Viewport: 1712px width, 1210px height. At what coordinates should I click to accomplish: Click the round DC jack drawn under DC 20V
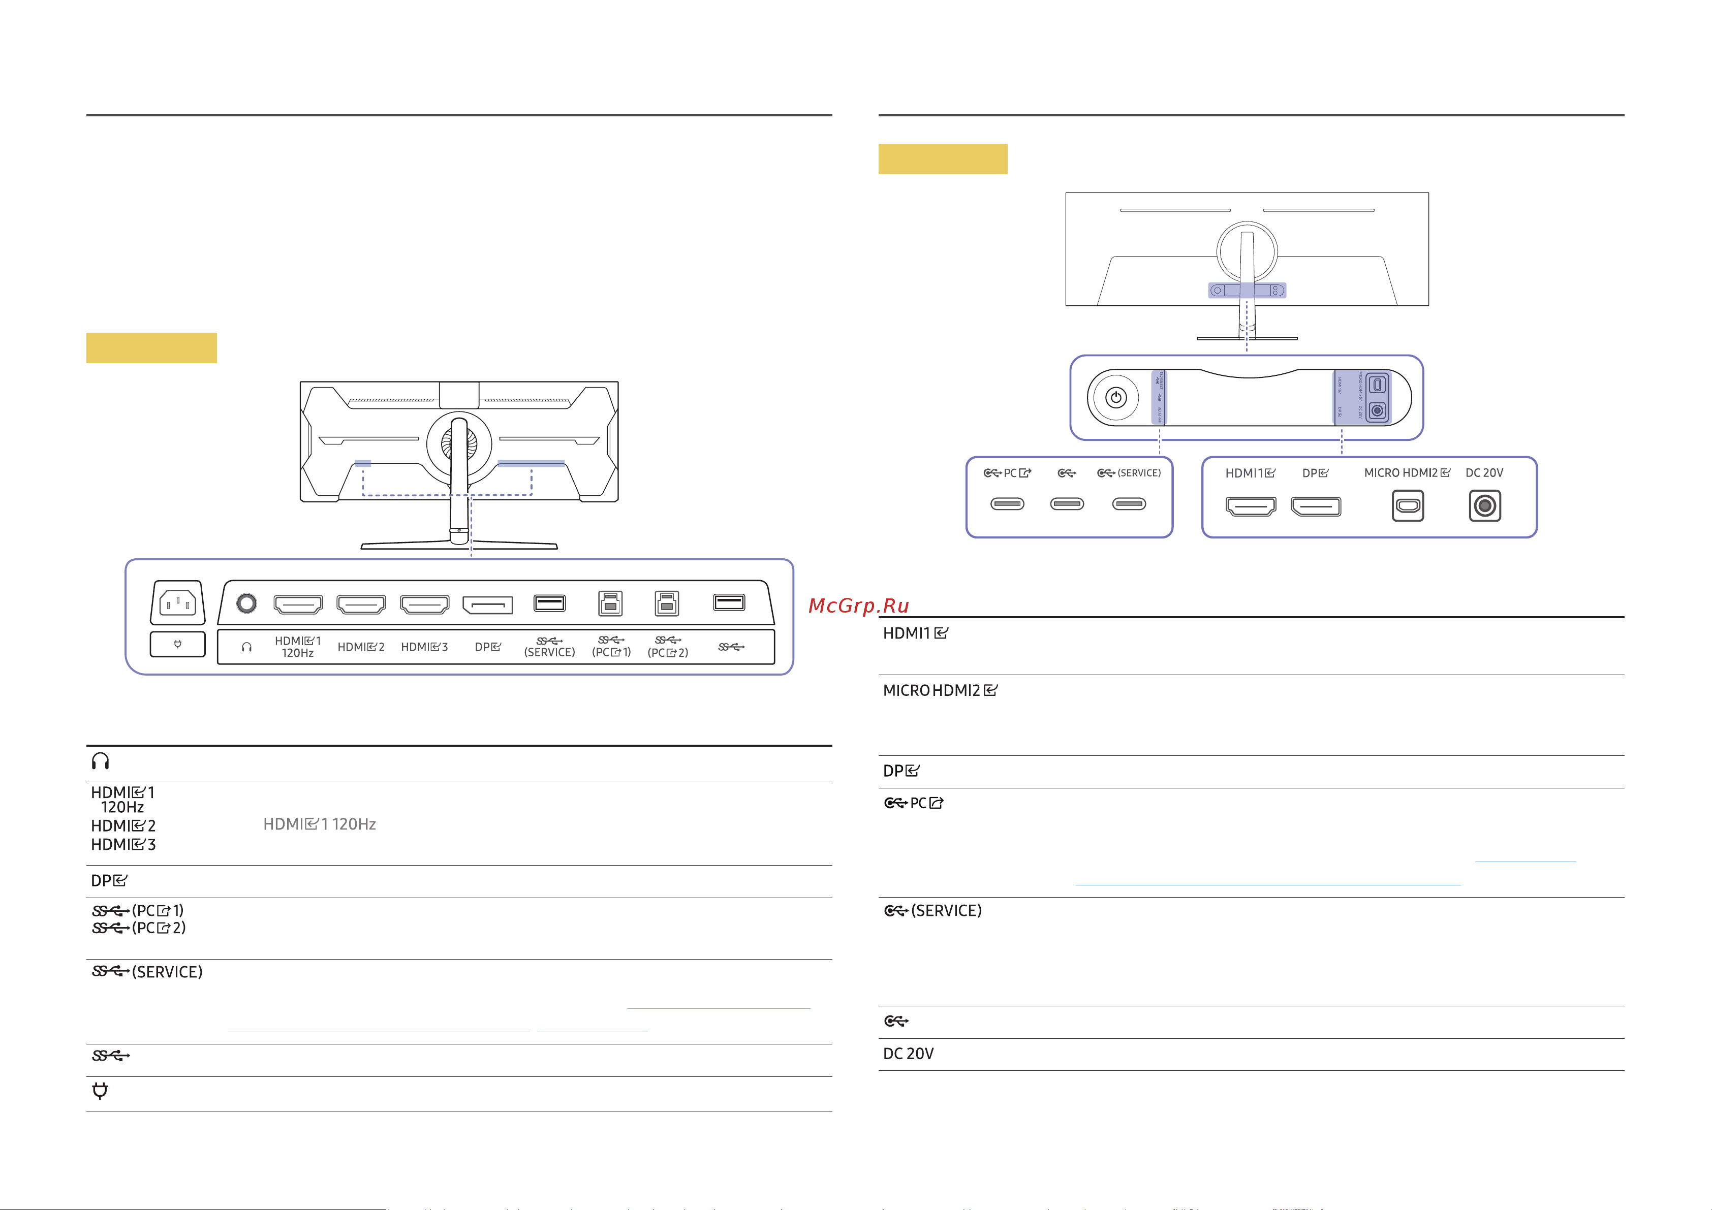point(1484,505)
